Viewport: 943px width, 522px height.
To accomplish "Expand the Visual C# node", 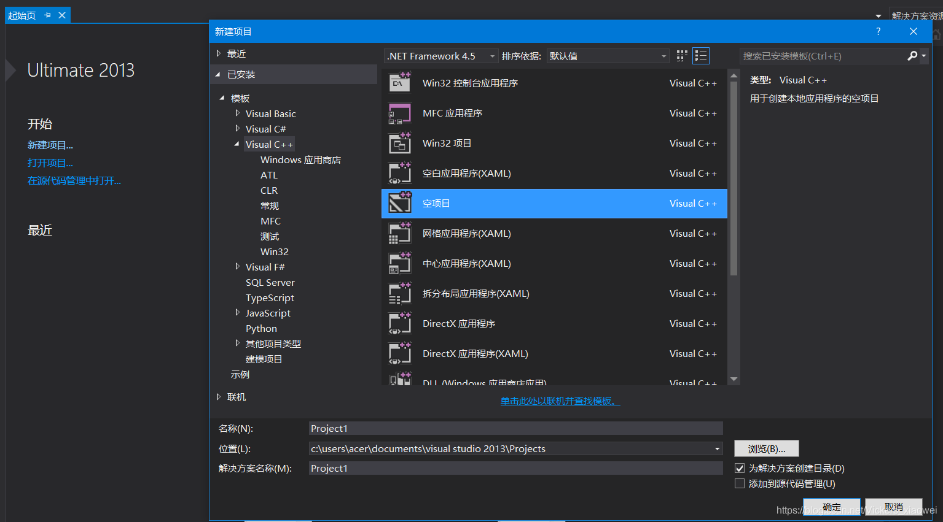I will tap(237, 128).
